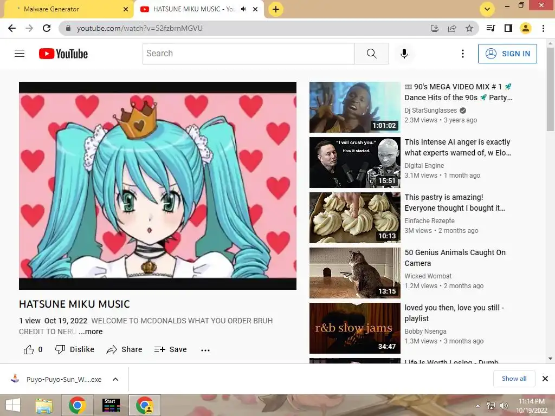Click the SIGN IN button

tap(507, 54)
